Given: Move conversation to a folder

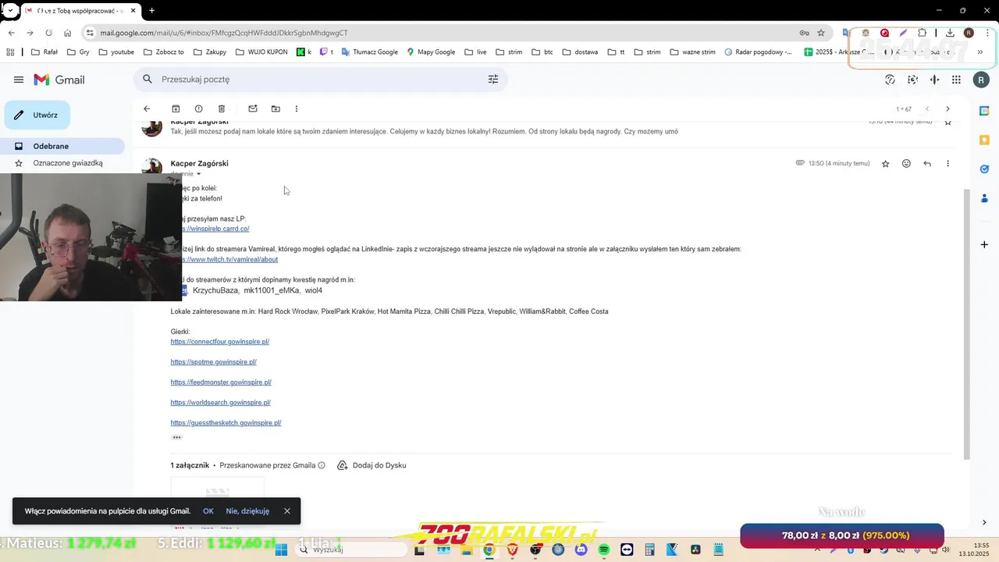Looking at the screenshot, I should click(x=276, y=108).
